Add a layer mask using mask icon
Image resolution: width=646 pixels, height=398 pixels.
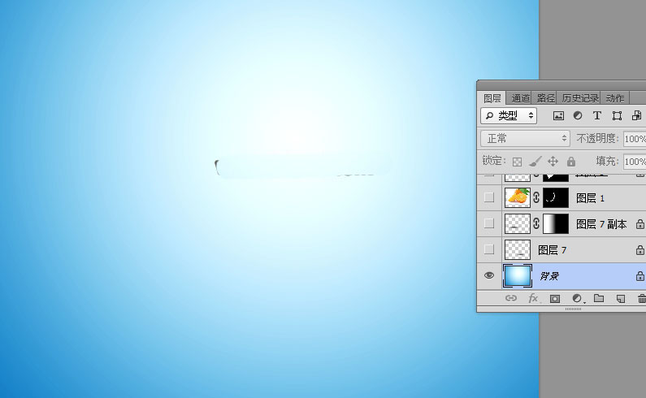pyautogui.click(x=555, y=299)
